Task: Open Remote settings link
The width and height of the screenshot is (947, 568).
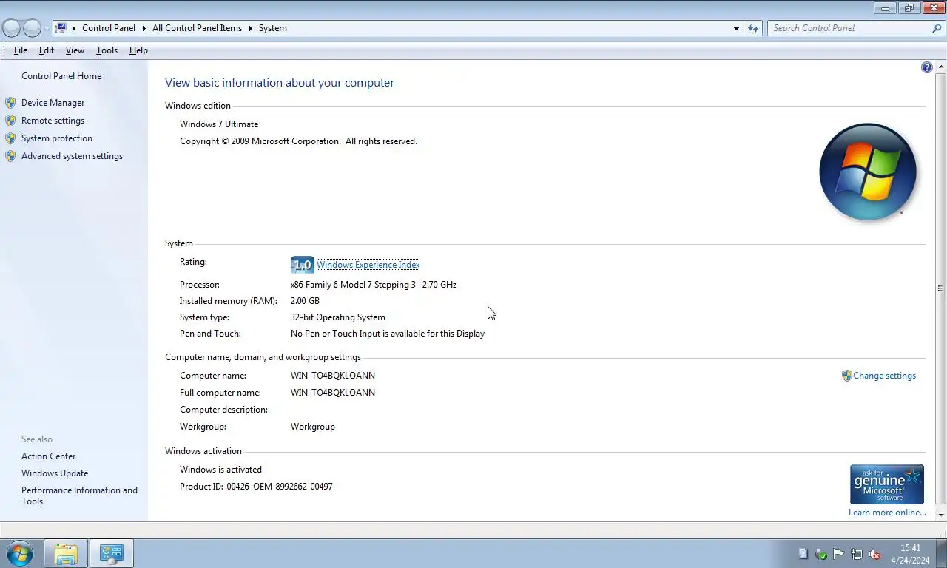Action: pyautogui.click(x=53, y=121)
